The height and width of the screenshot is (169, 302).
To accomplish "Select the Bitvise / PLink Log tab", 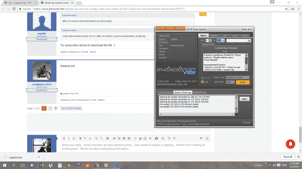I will pyautogui.click(x=183, y=93).
